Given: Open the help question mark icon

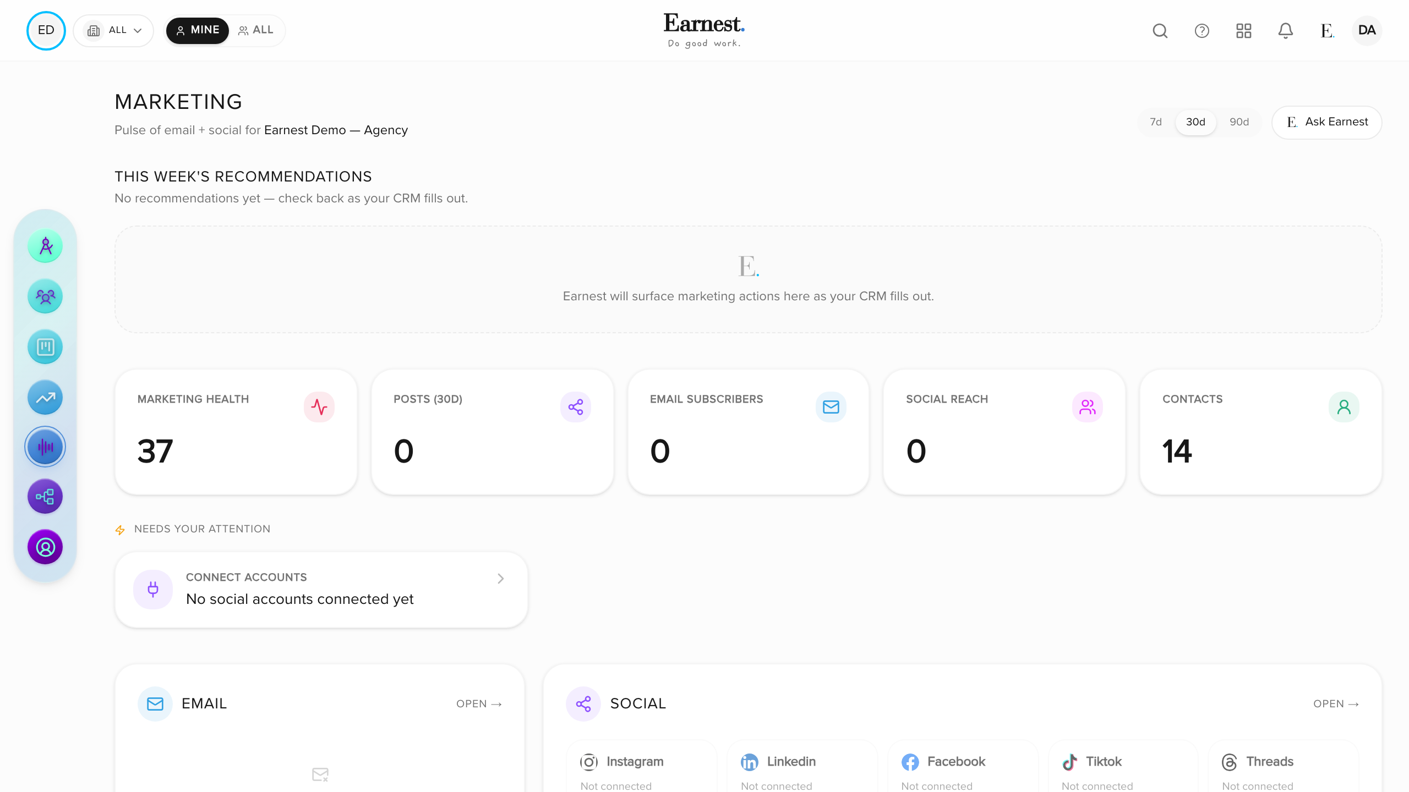Looking at the screenshot, I should 1202,31.
